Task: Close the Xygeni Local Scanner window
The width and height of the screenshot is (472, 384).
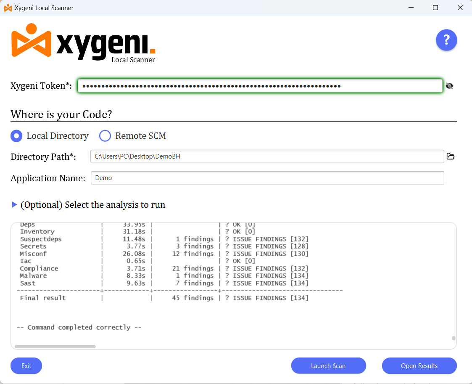Action: 459,8
